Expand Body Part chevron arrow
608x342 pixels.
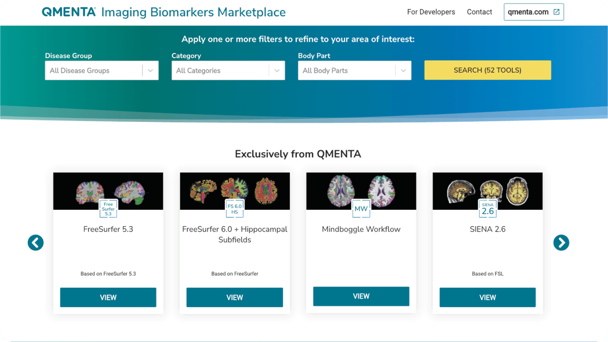click(x=403, y=70)
